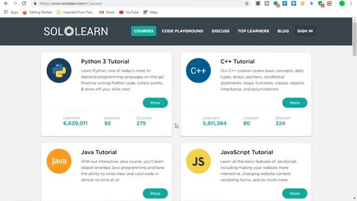
Task: Click the C++ quizzes count 324
Action: 280,123
